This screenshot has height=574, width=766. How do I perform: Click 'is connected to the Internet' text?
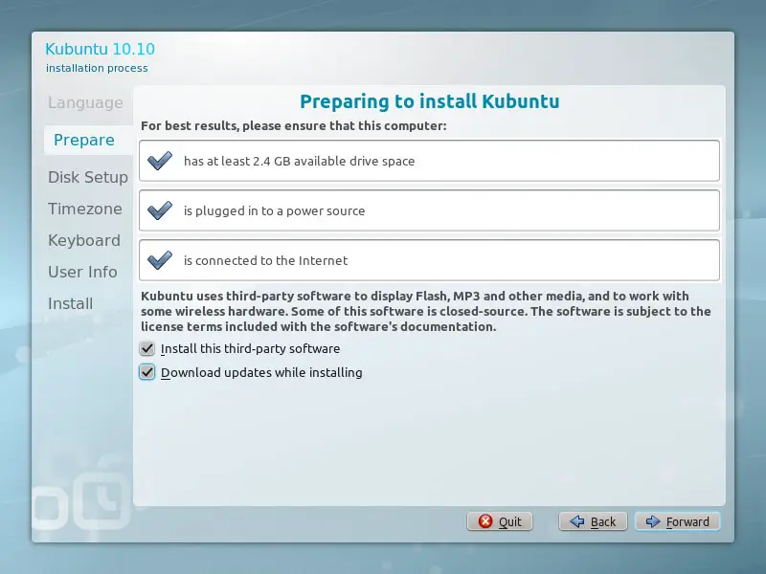(265, 260)
